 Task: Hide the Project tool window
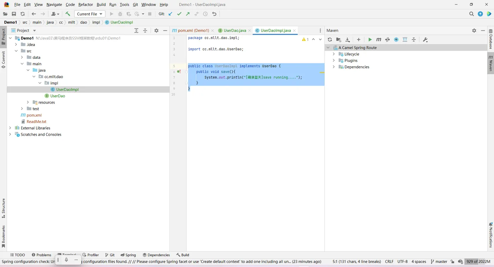pyautogui.click(x=165, y=31)
